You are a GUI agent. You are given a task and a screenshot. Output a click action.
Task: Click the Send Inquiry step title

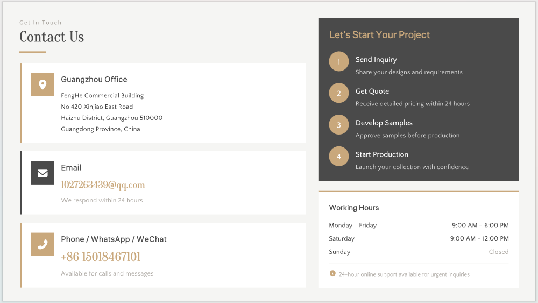click(376, 60)
